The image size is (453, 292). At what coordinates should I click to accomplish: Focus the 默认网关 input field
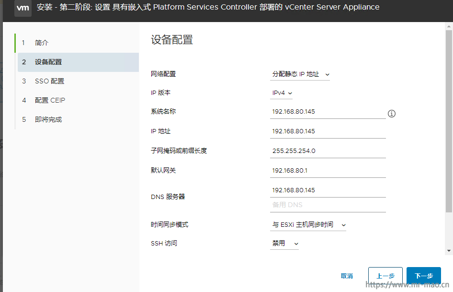[328, 171]
